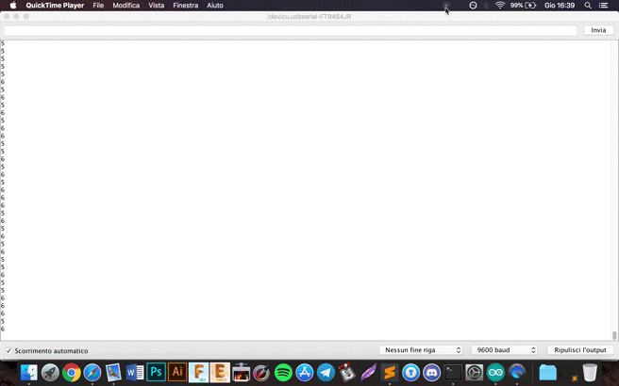Open the round gauge app in dock

pyautogui.click(x=261, y=372)
